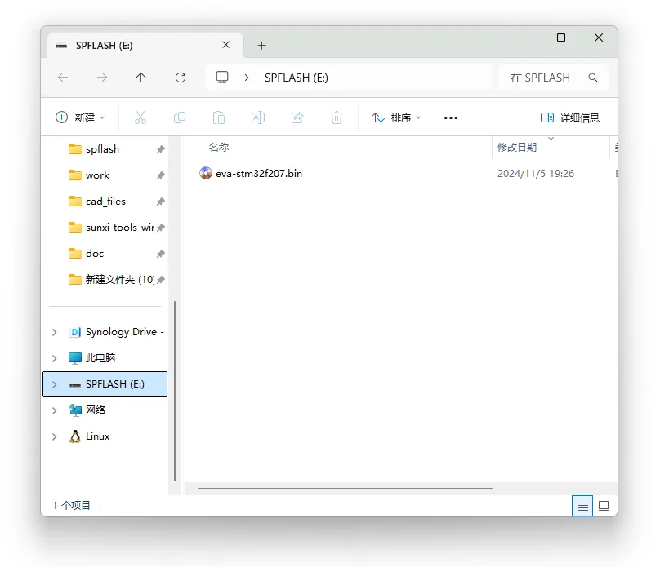660x567 pixels.
Task: Expand Synology Drive tree node
Action: click(x=54, y=333)
